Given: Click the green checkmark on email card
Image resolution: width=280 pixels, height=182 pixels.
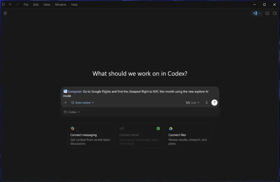Looking at the screenshot, I should click(158, 128).
